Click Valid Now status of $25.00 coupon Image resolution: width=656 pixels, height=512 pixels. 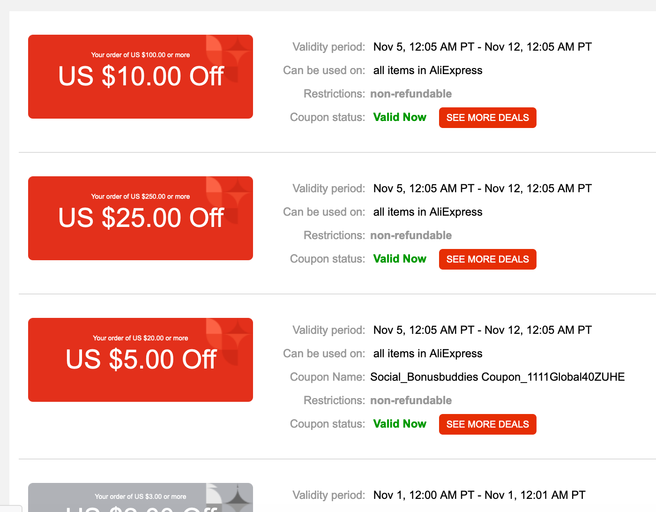[x=400, y=259]
